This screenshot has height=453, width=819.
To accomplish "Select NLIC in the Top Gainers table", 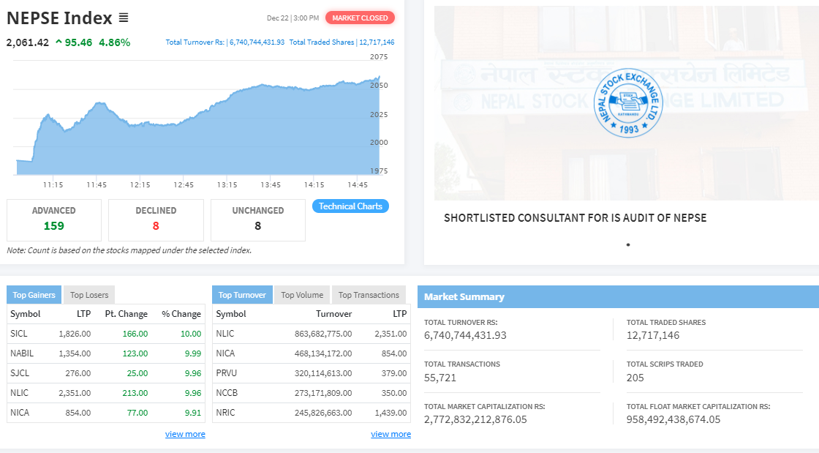I will (x=19, y=393).
